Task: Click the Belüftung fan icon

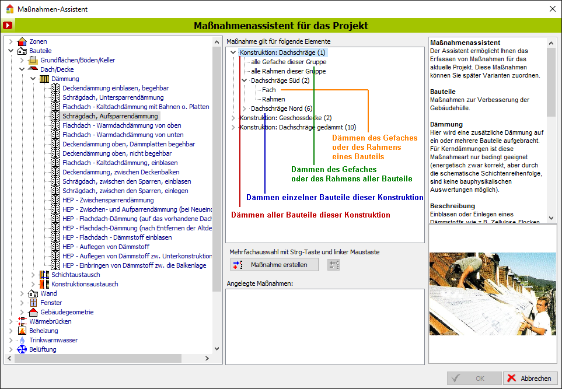Action: [x=22, y=349]
